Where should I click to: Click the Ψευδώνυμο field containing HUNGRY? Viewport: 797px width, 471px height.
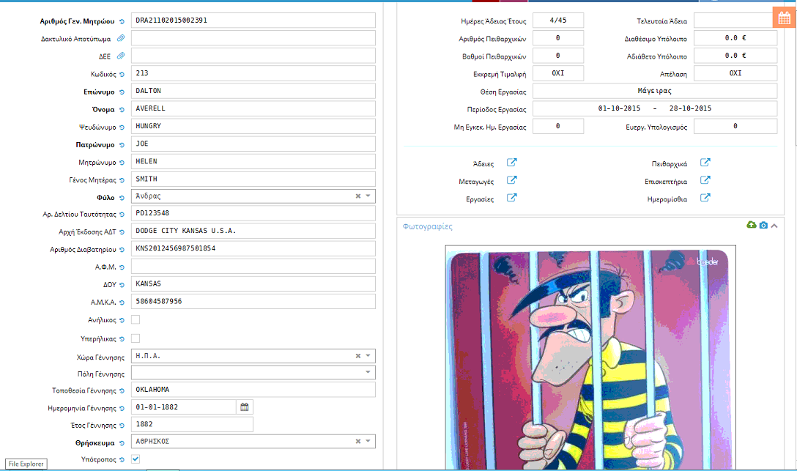click(253, 126)
